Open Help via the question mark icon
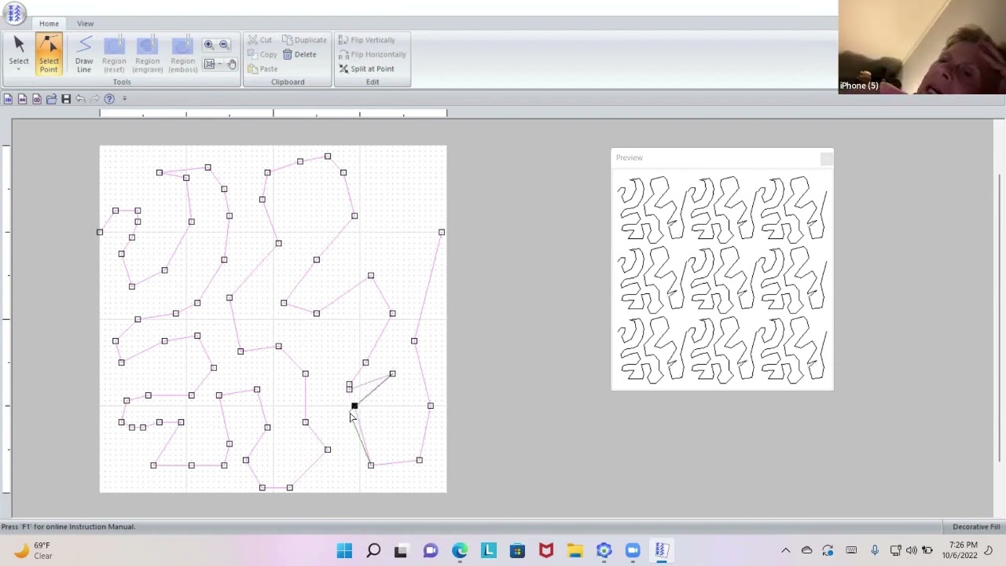Image resolution: width=1006 pixels, height=566 pixels. point(109,99)
